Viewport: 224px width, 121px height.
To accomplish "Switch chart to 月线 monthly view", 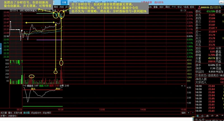I will tap(62, 7).
